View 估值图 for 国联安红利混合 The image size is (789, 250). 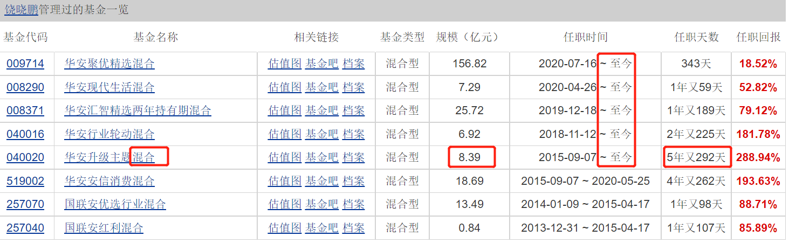(x=284, y=228)
